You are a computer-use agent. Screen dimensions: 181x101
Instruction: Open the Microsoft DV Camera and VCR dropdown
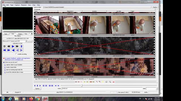pos(26,41)
